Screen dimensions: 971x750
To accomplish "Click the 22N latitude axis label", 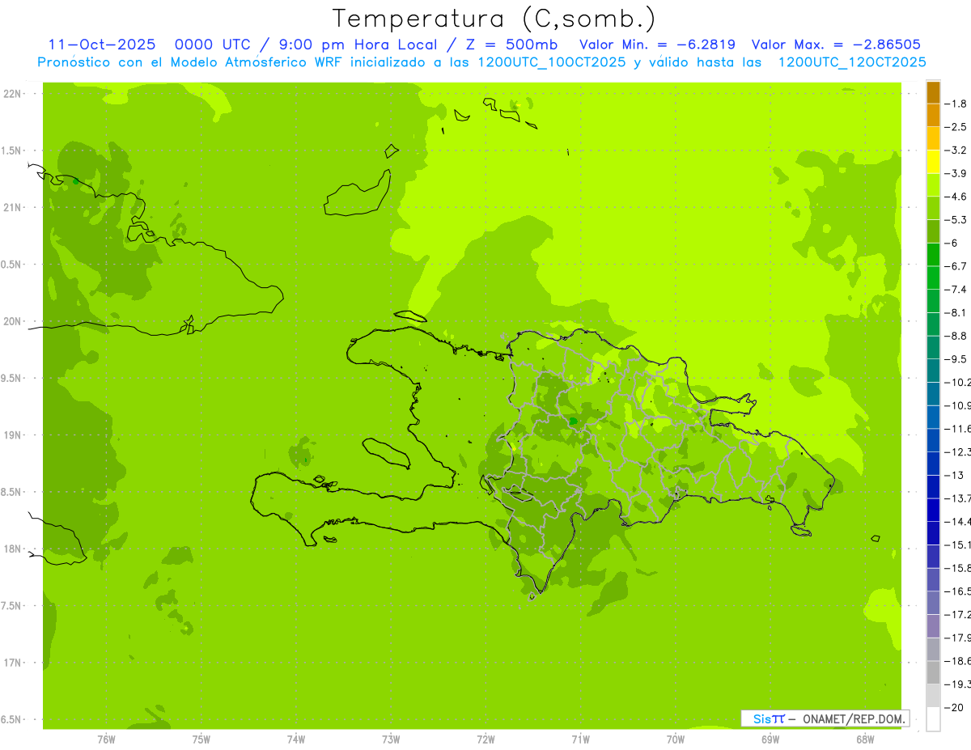I will point(14,94).
